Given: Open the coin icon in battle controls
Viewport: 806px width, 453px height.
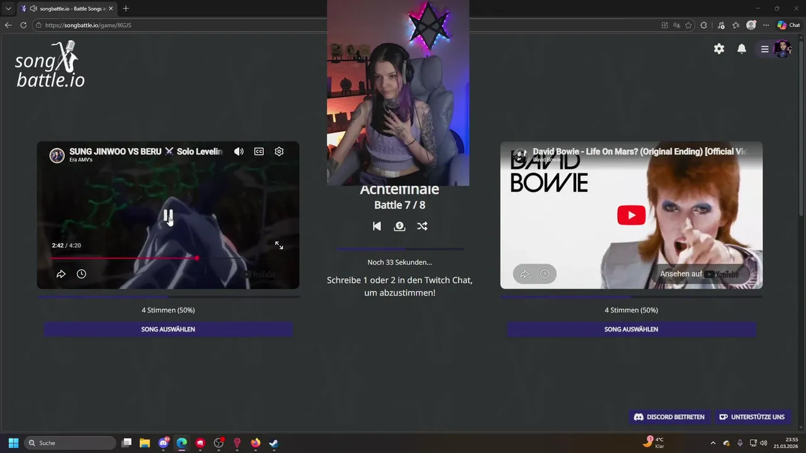Looking at the screenshot, I should point(399,226).
